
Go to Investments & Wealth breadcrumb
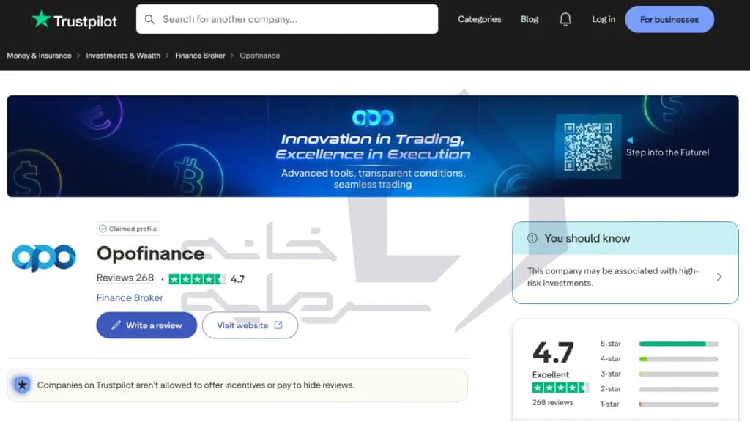(123, 56)
